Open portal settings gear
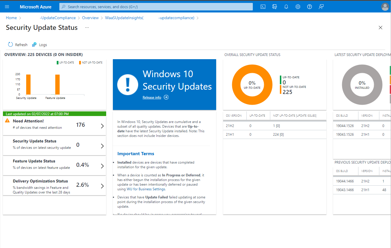Image resolution: width=391 pixels, height=248 pixels. 298,7
